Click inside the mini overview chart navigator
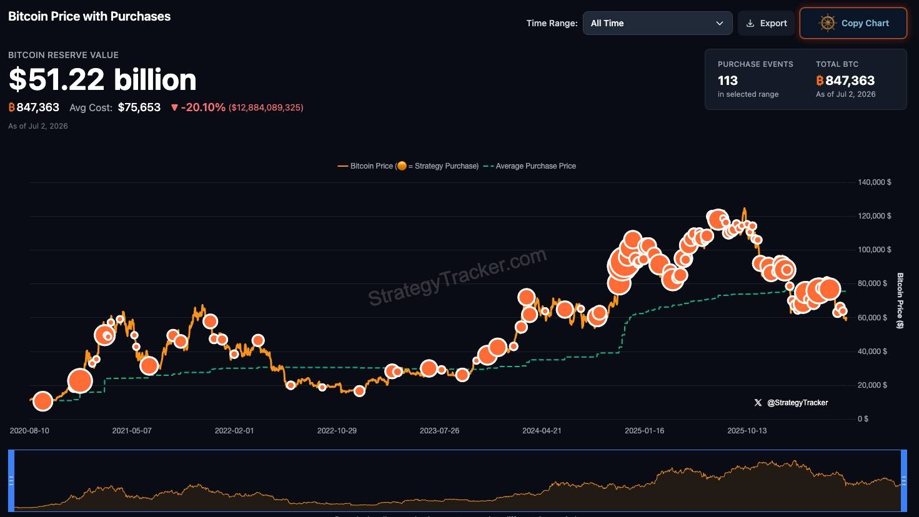This screenshot has height=517, width=919. [x=457, y=481]
